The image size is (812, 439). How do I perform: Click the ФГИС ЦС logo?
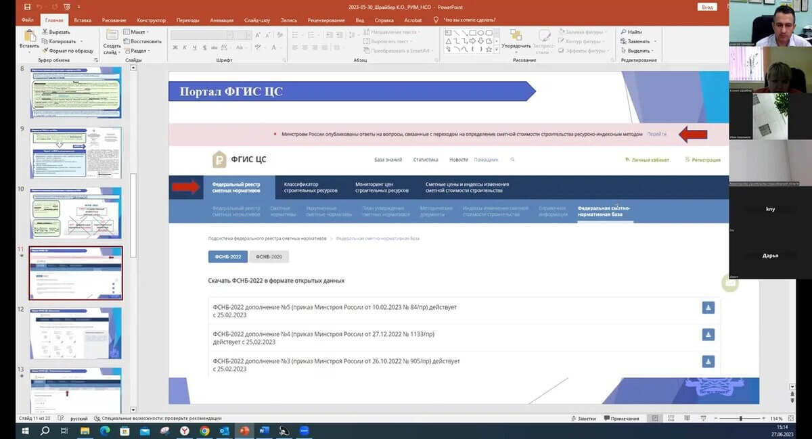240,160
